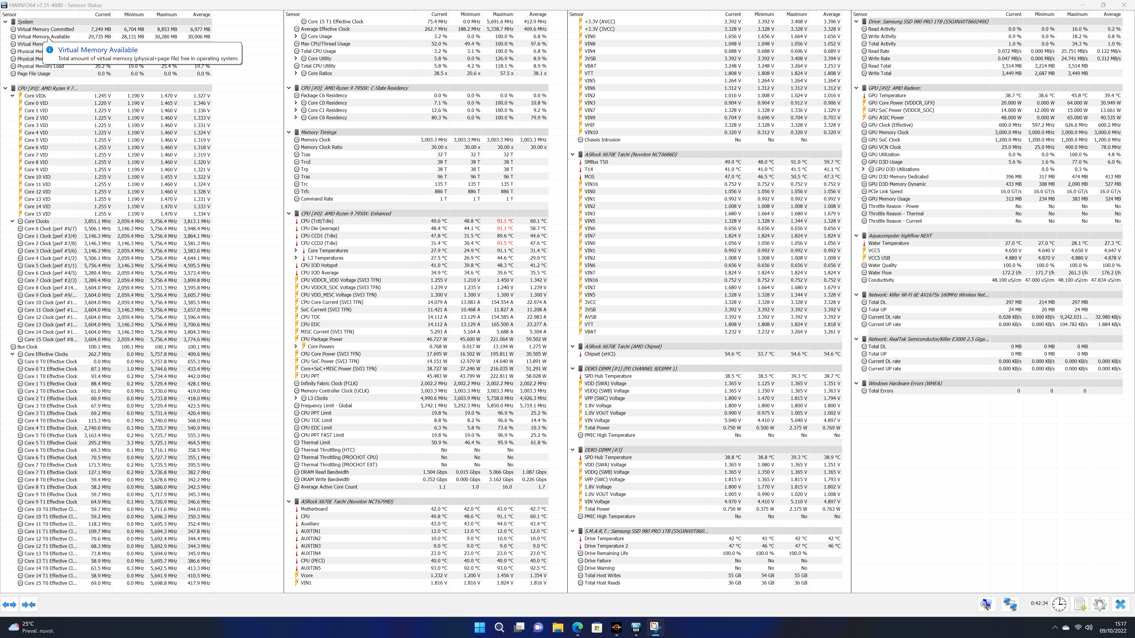Open the Windows Start menu

click(x=479, y=627)
